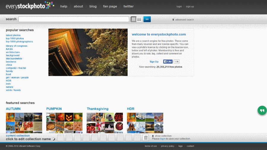The height and width of the screenshot is (150, 267).
Task: Search woman photos
Action: click(x=15, y=78)
